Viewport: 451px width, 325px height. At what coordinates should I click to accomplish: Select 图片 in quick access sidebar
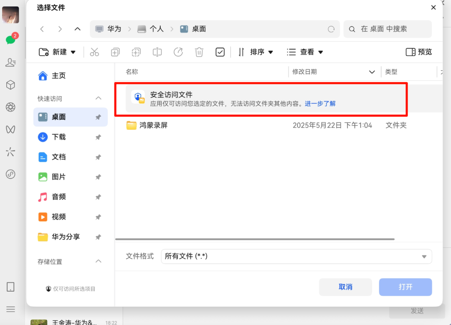click(58, 177)
